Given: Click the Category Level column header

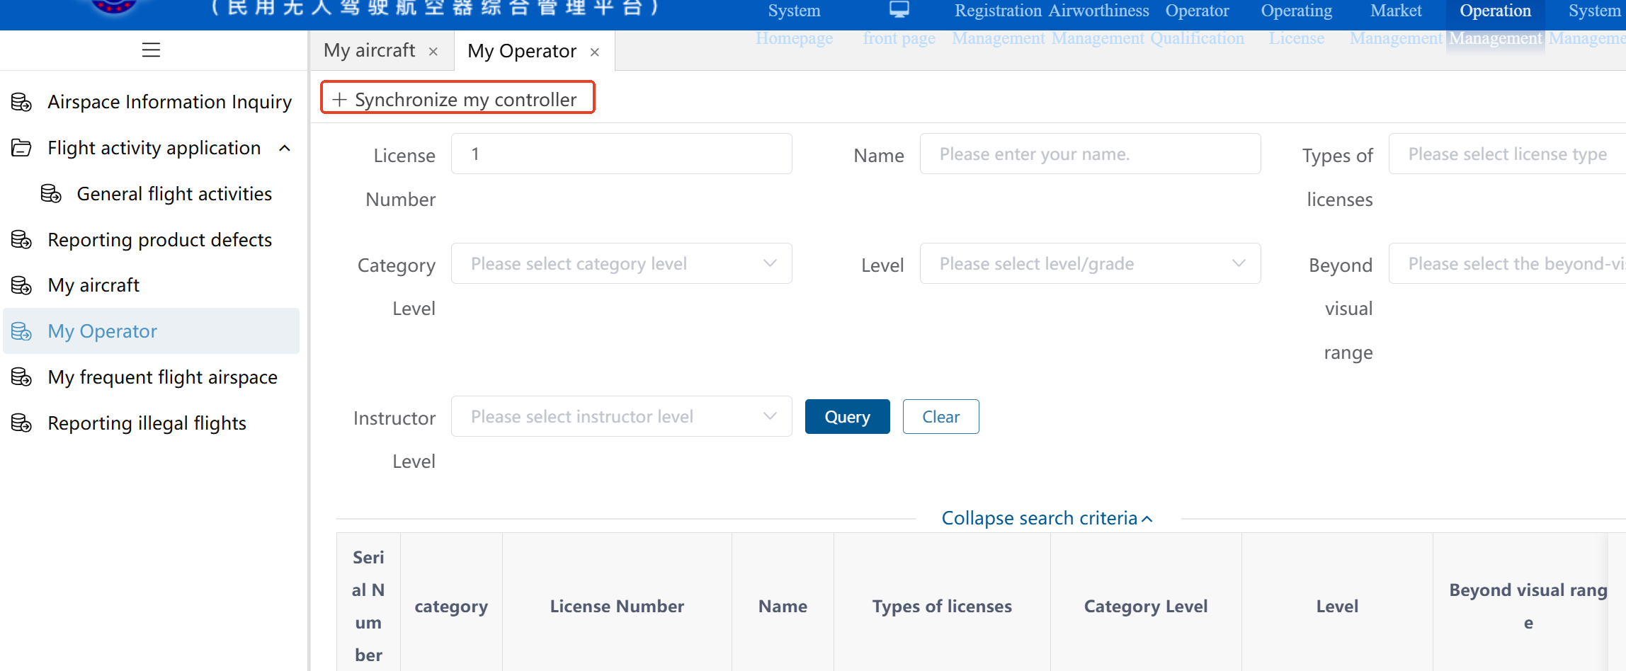Looking at the screenshot, I should click(x=1146, y=606).
